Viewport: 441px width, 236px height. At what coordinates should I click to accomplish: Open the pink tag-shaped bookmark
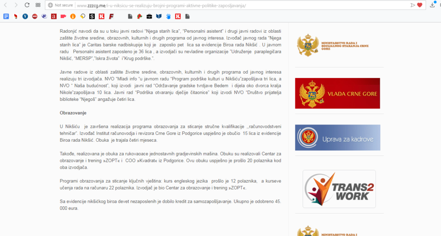tap(64, 17)
